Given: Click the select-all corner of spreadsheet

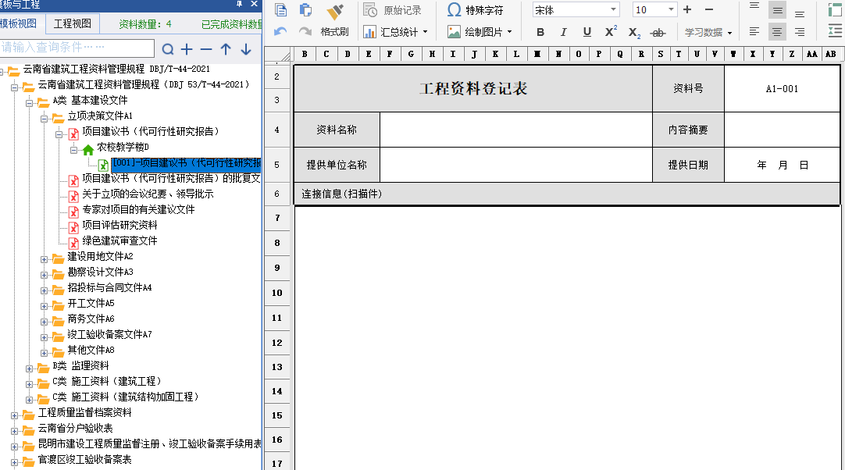Looking at the screenshot, I should tap(279, 55).
